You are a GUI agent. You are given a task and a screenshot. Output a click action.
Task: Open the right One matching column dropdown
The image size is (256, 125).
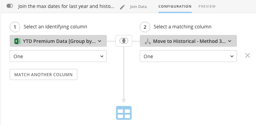[188, 56]
